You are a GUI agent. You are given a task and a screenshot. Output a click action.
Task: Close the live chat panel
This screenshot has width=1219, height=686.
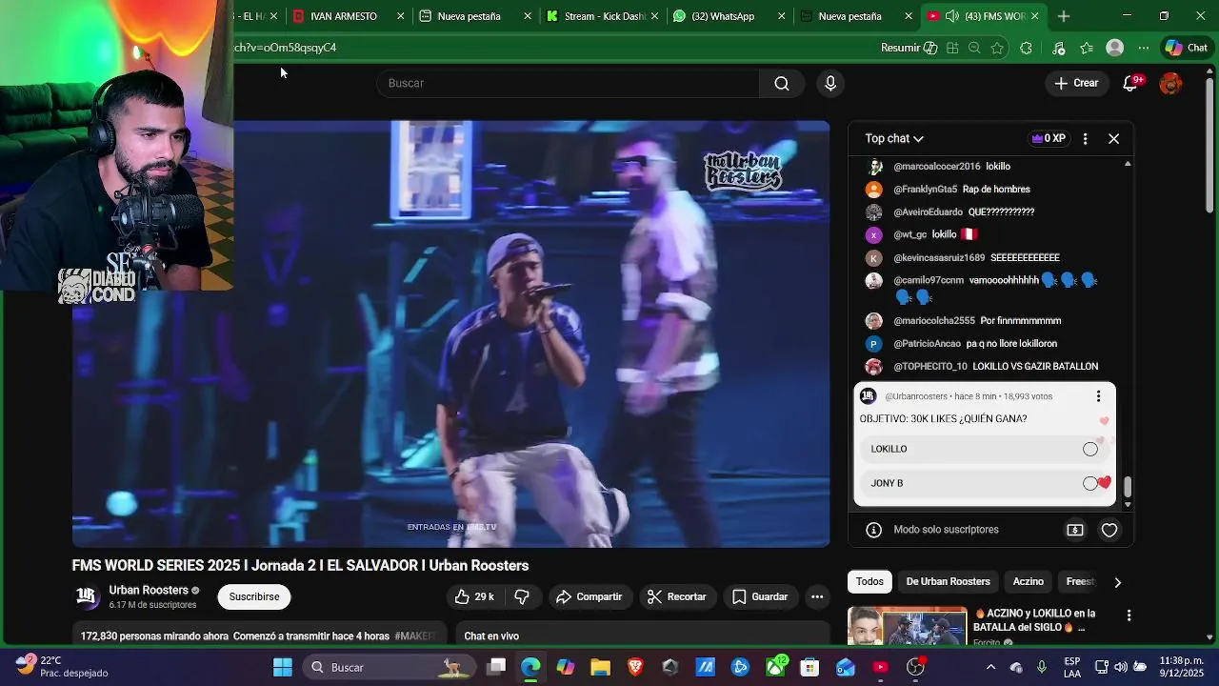tap(1113, 139)
